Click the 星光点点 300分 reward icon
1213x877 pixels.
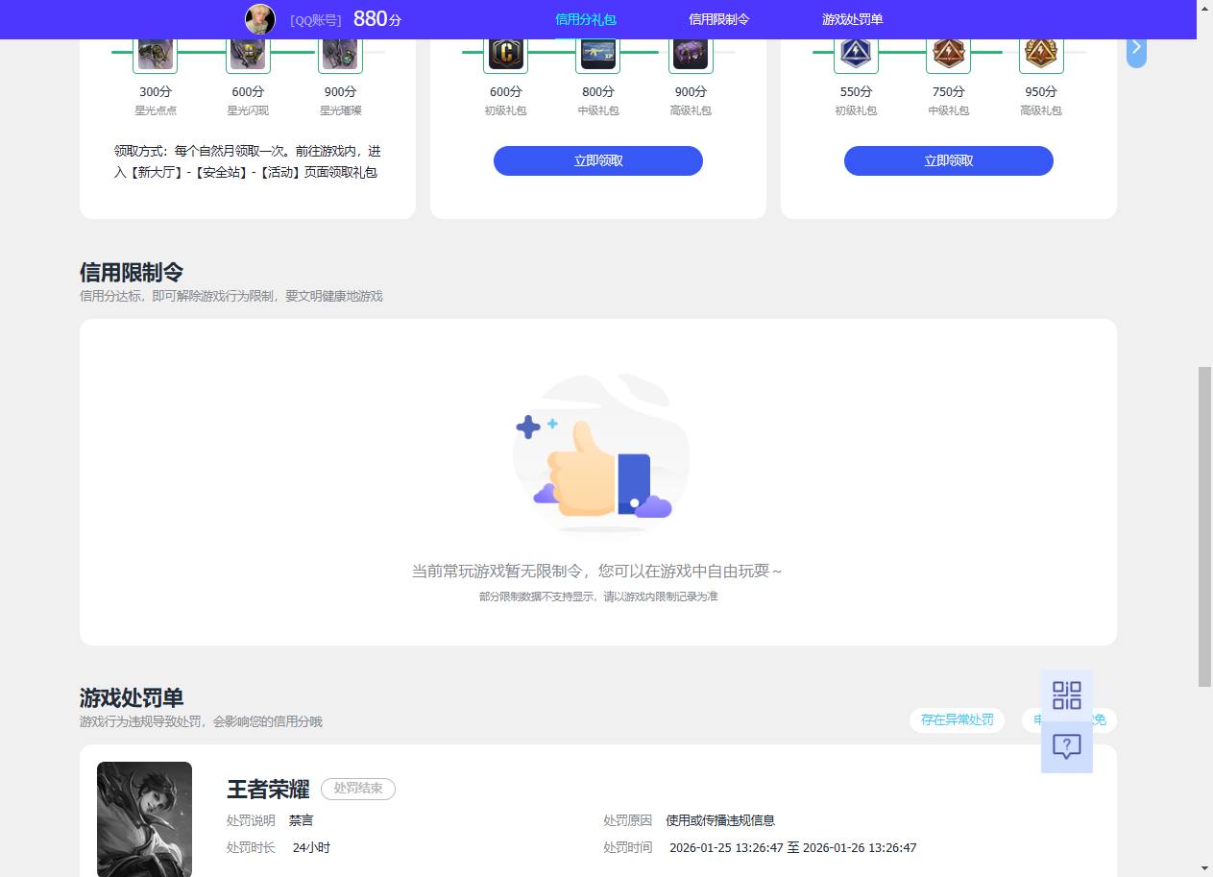coord(155,53)
